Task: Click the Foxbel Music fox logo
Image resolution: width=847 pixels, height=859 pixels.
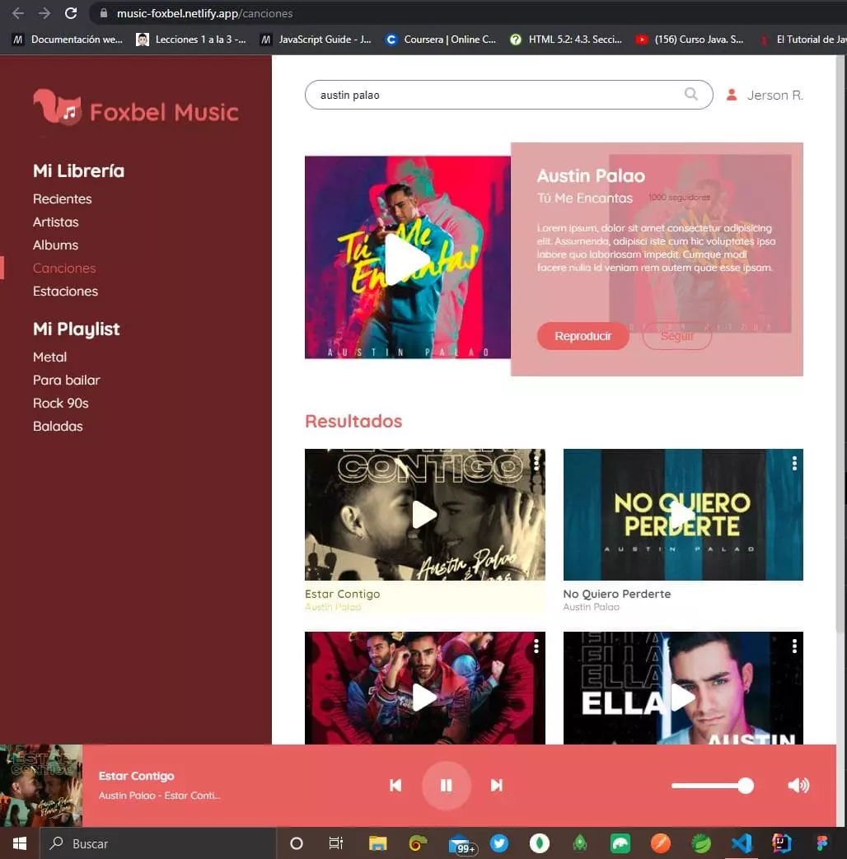Action: click(x=57, y=107)
